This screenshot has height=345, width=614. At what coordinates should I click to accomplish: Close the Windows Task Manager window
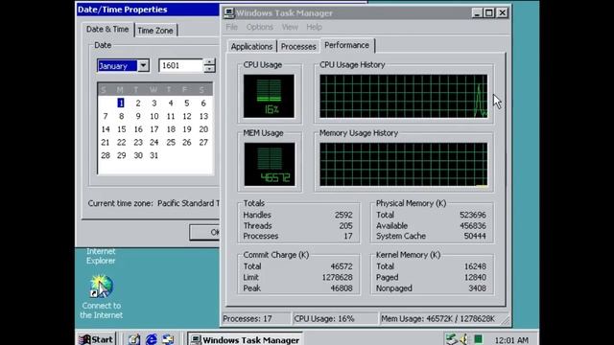click(x=503, y=12)
